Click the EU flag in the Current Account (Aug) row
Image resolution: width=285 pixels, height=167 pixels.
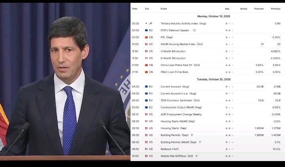146,87
